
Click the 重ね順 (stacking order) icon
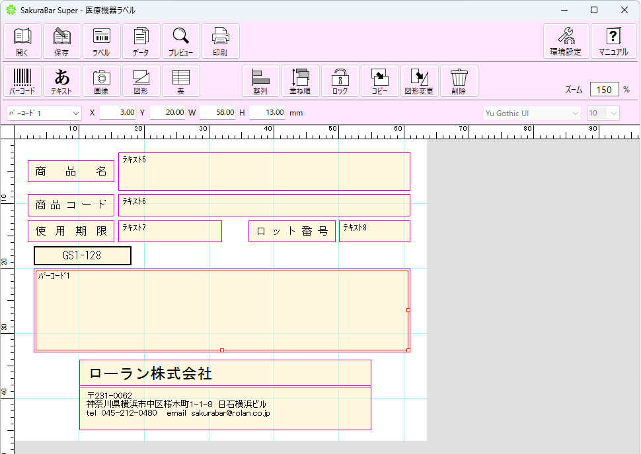pyautogui.click(x=300, y=81)
